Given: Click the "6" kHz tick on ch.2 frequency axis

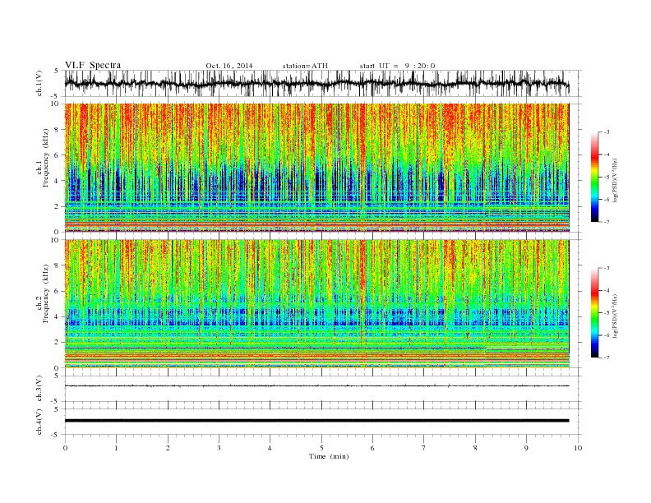Looking at the screenshot, I should click(58, 291).
